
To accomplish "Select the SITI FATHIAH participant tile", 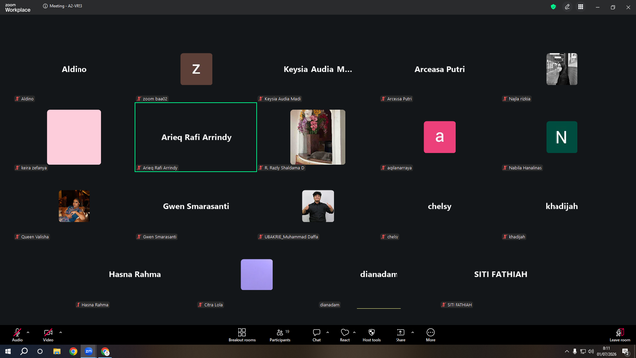I will 501,274.
